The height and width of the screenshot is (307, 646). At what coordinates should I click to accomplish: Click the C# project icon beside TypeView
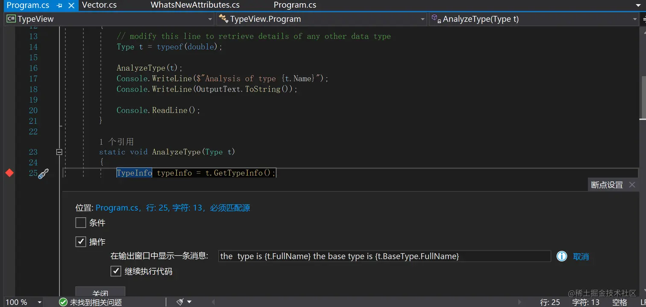point(11,19)
